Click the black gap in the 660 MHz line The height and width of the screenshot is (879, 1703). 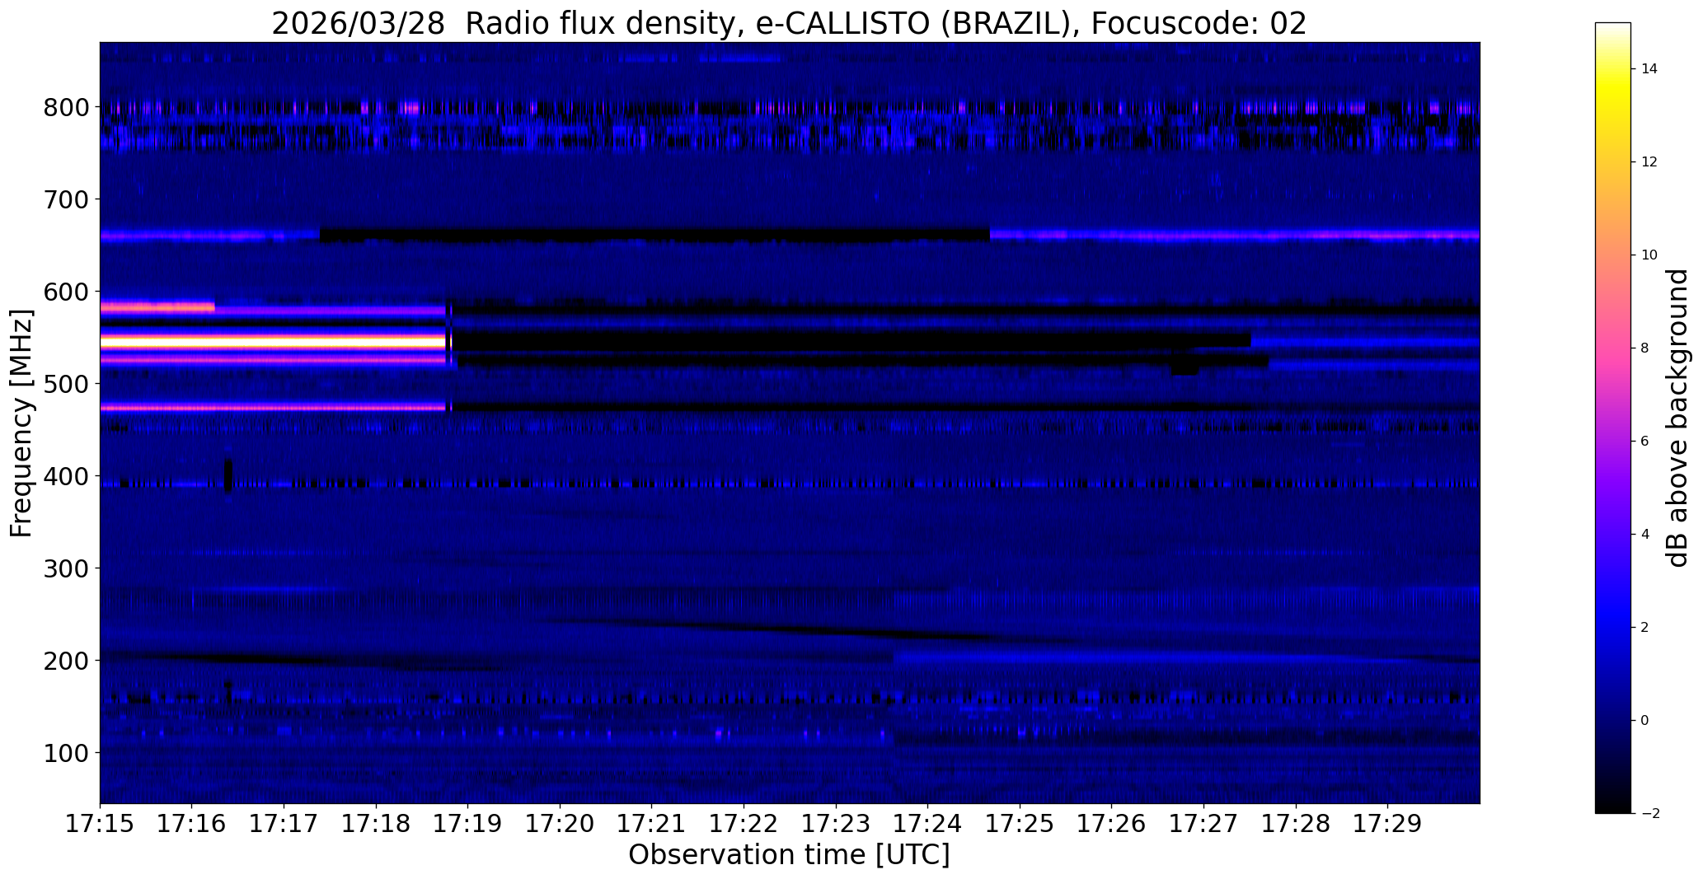point(654,235)
